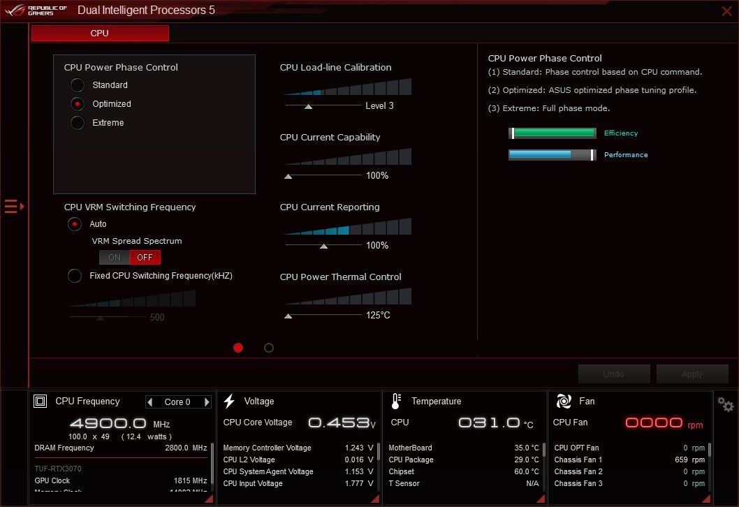The image size is (739, 507).
Task: Click the Core 0 selector label
Action: tap(177, 402)
